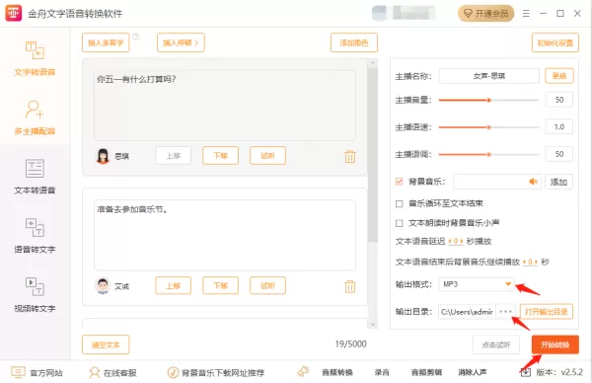The width and height of the screenshot is (592, 383).
Task: Click the background music speaker icon
Action: 533,182
